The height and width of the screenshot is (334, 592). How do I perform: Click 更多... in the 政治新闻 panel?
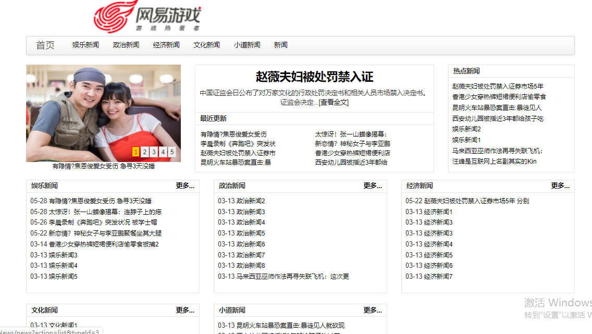(373, 185)
